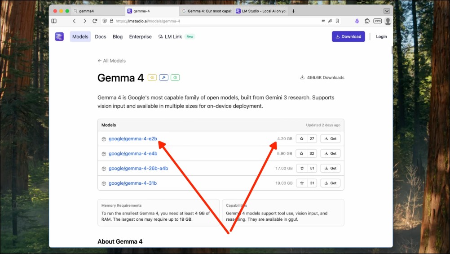This screenshot has height=254, width=450.
Task: Open the Docs nav item
Action: [101, 36]
